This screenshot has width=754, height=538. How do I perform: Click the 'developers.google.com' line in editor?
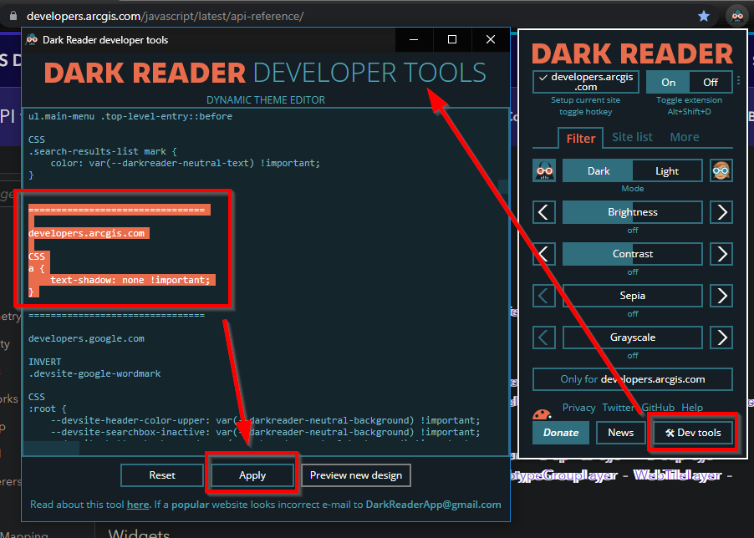(x=86, y=338)
